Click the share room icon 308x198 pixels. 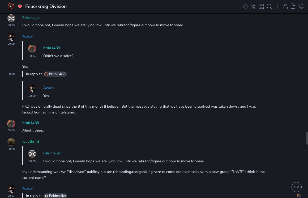pyautogui.click(x=253, y=6)
